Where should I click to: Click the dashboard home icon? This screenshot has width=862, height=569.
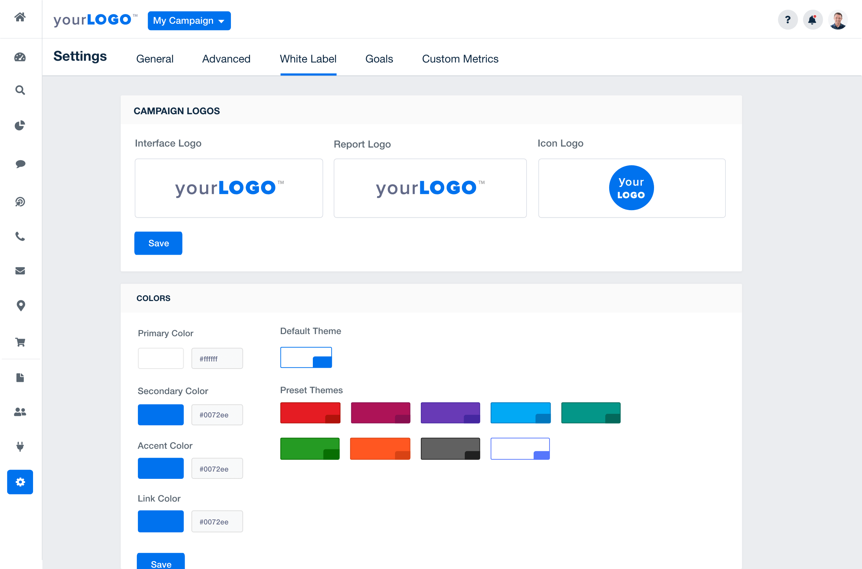20,18
